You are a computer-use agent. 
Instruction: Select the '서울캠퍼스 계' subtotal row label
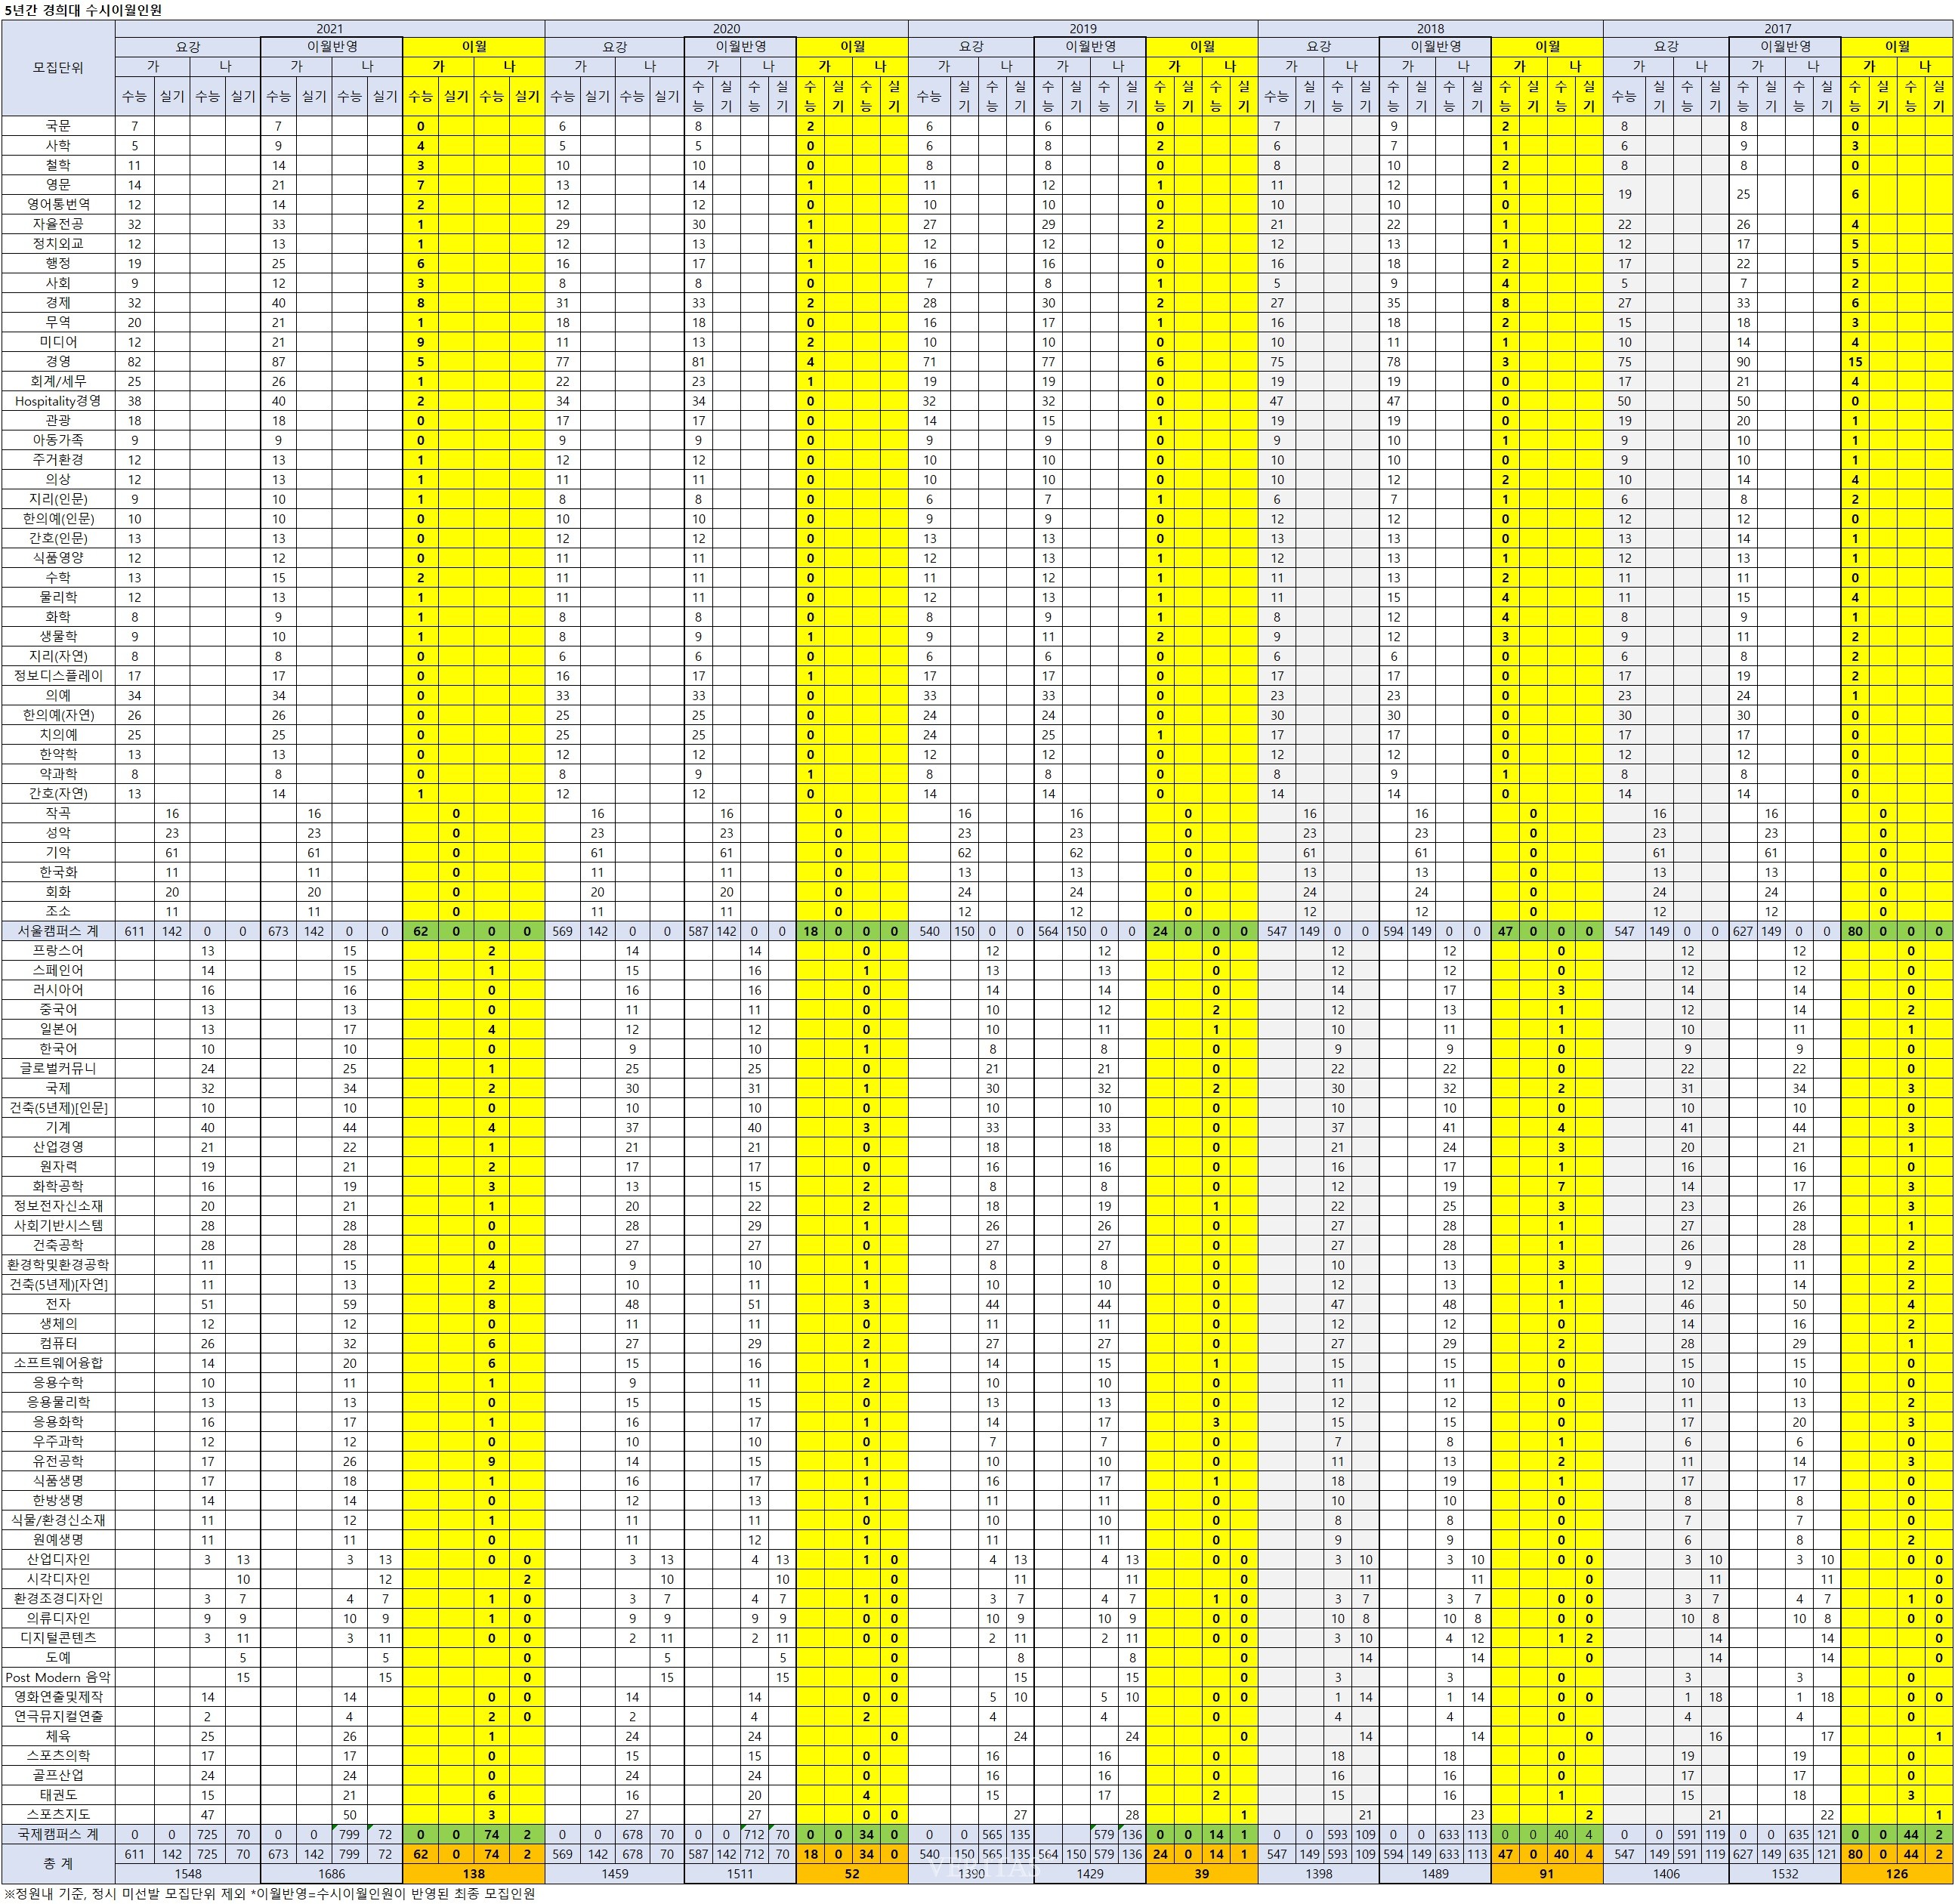(x=58, y=931)
